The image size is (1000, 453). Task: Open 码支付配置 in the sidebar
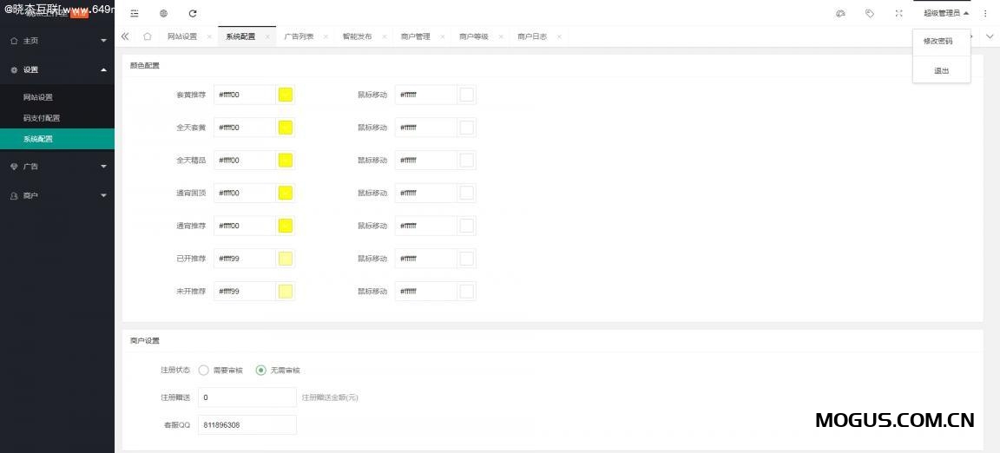42,118
